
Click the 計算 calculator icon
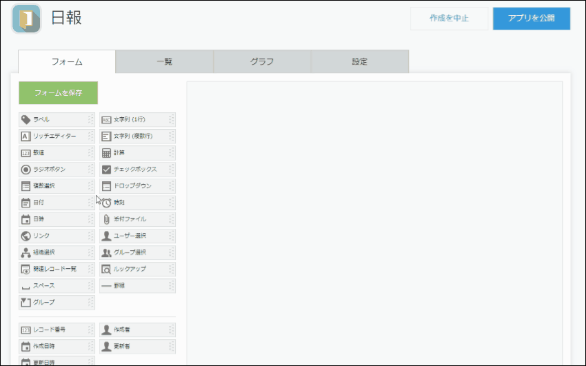point(106,153)
